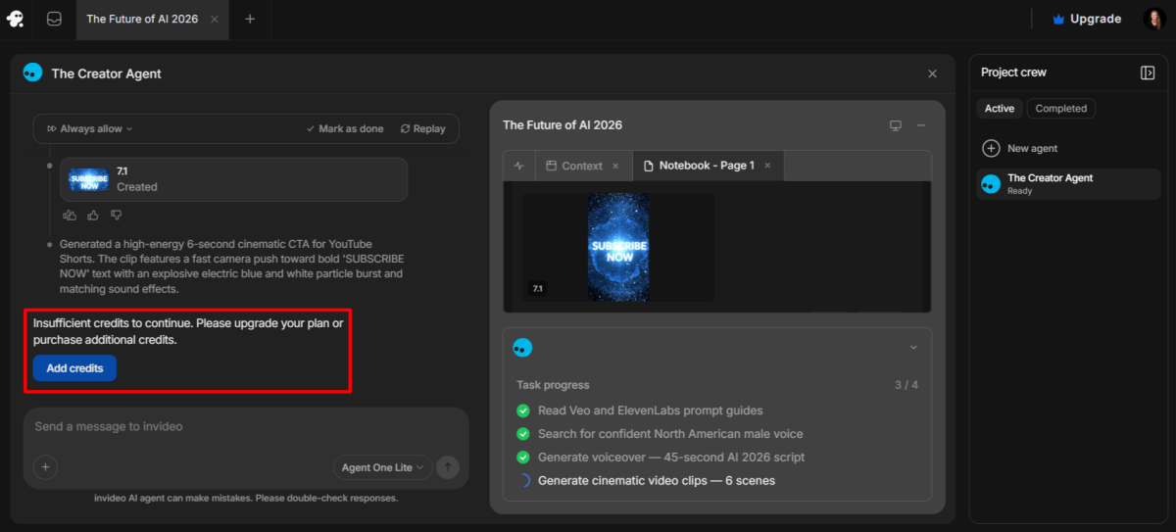Select the Active crew filter
The height and width of the screenshot is (532, 1176).
tap(1000, 109)
